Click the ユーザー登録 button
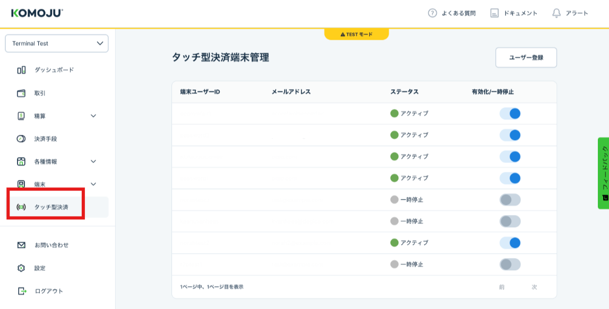This screenshot has height=309, width=609. coord(526,57)
